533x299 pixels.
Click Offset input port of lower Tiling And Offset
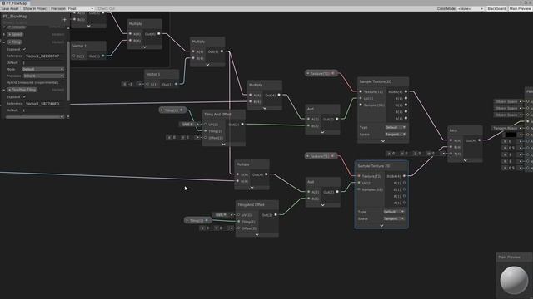(x=238, y=228)
